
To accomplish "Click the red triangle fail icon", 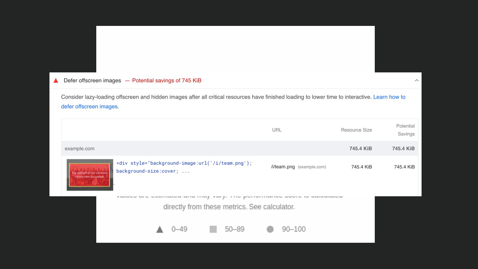I will coord(56,81).
